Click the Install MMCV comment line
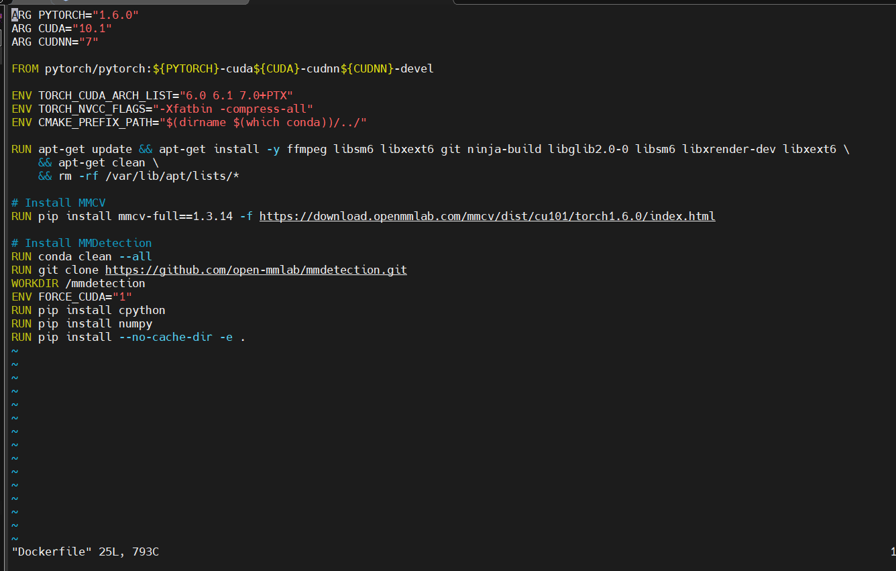Viewport: 896px width, 571px height. point(58,203)
